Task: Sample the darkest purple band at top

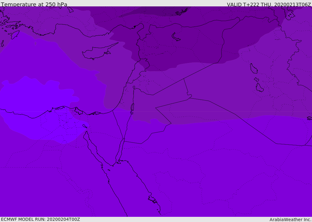Action: pyautogui.click(x=152, y=12)
